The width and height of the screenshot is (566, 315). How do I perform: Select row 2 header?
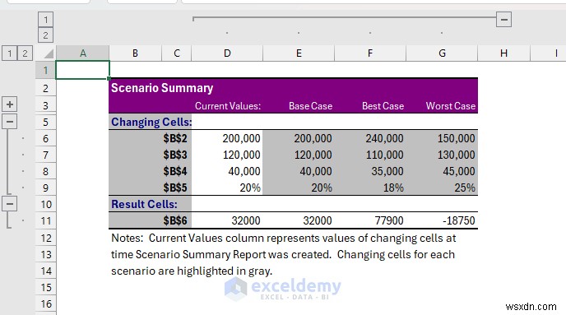(x=46, y=88)
